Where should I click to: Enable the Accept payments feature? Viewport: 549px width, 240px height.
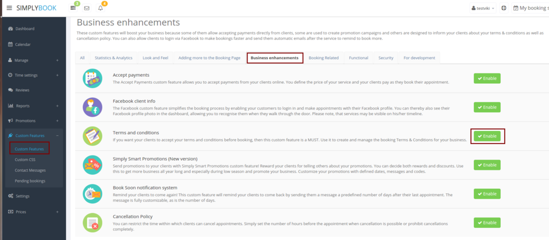coord(487,78)
